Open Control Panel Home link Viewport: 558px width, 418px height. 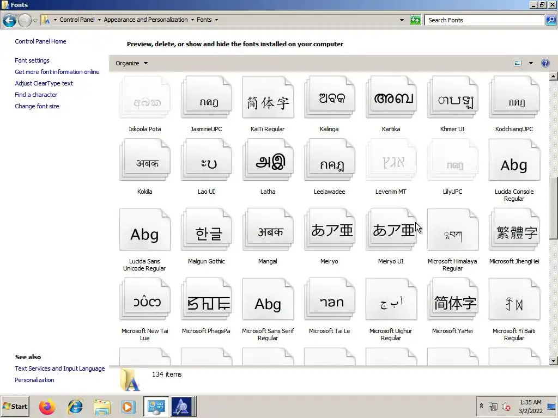40,41
